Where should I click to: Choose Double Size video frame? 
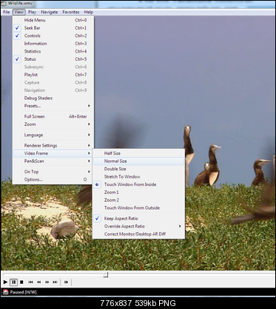[x=138, y=169]
